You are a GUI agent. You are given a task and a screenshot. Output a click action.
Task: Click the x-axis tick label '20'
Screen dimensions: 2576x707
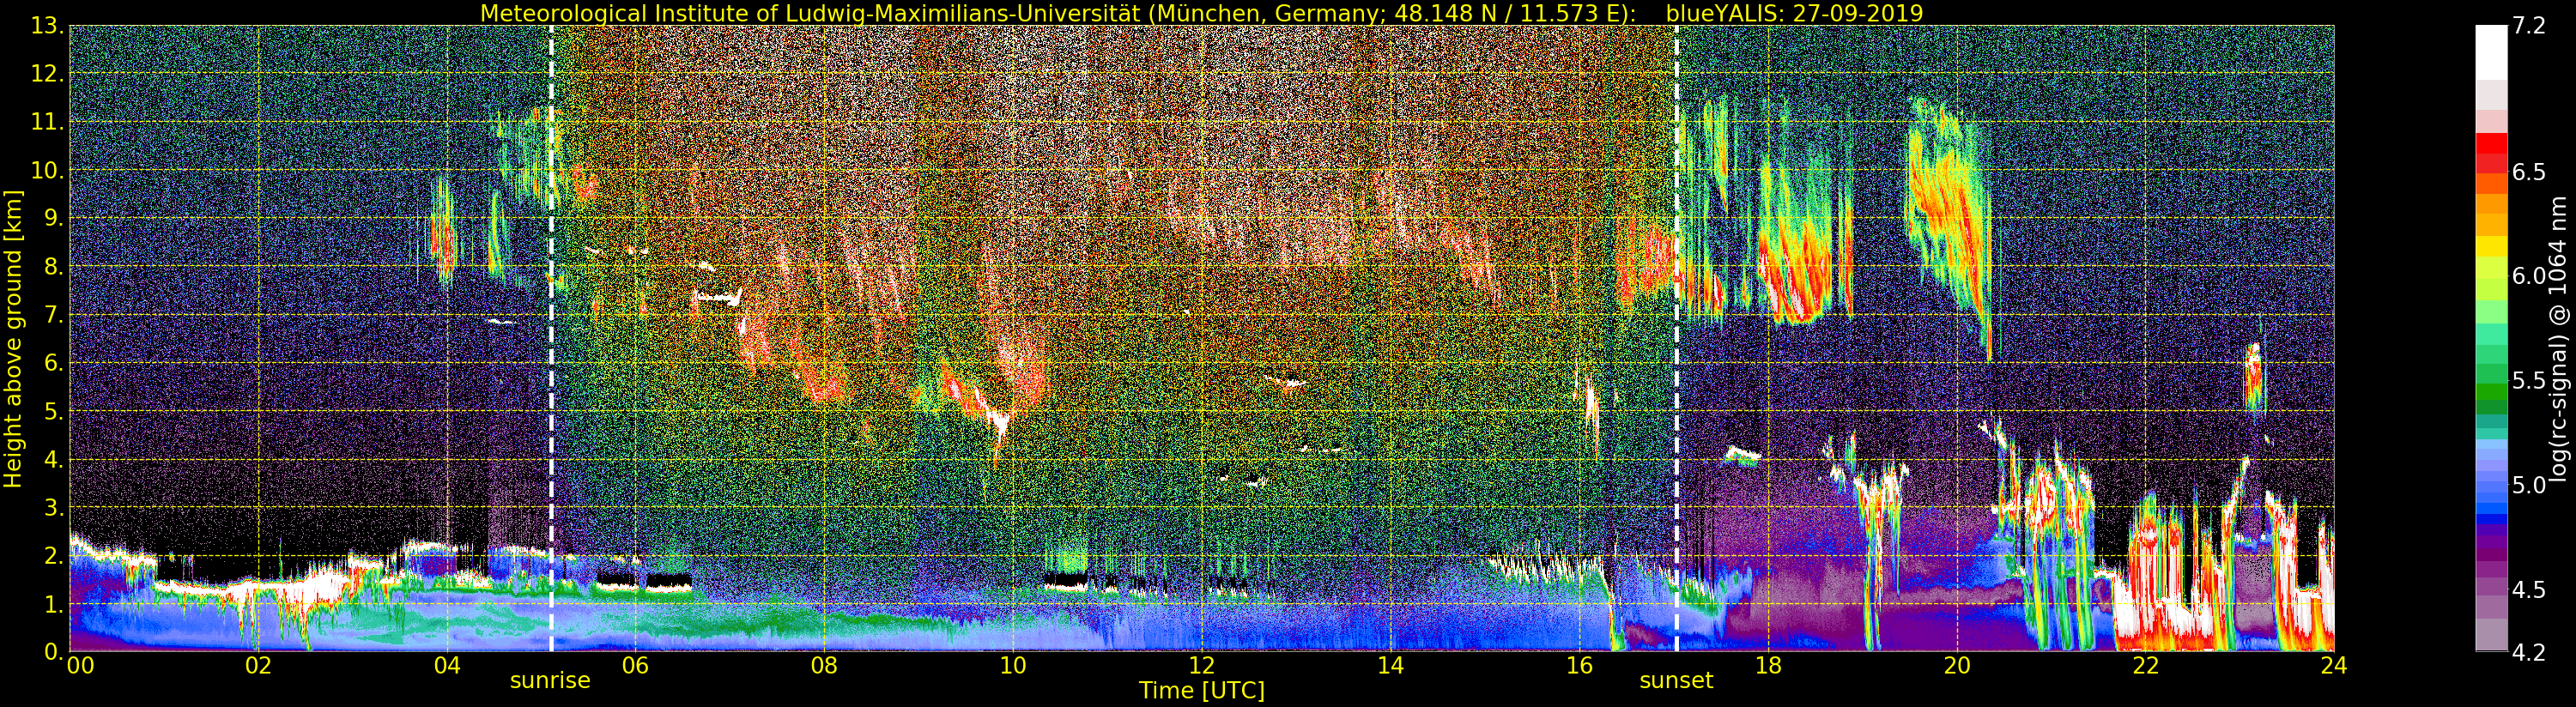(1957, 665)
